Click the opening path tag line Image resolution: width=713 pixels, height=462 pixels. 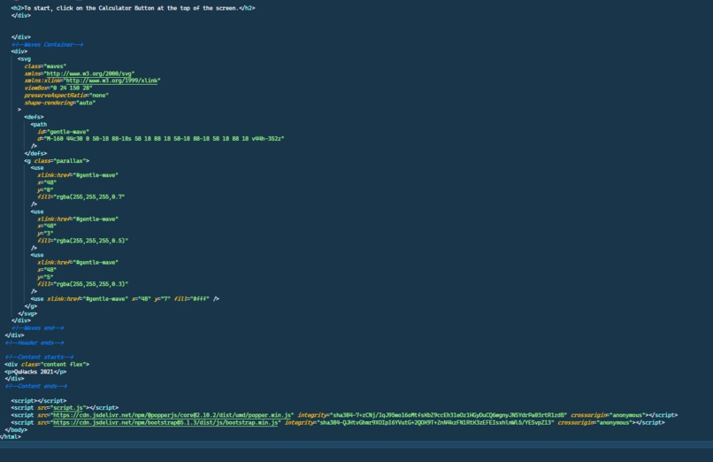tap(39, 125)
